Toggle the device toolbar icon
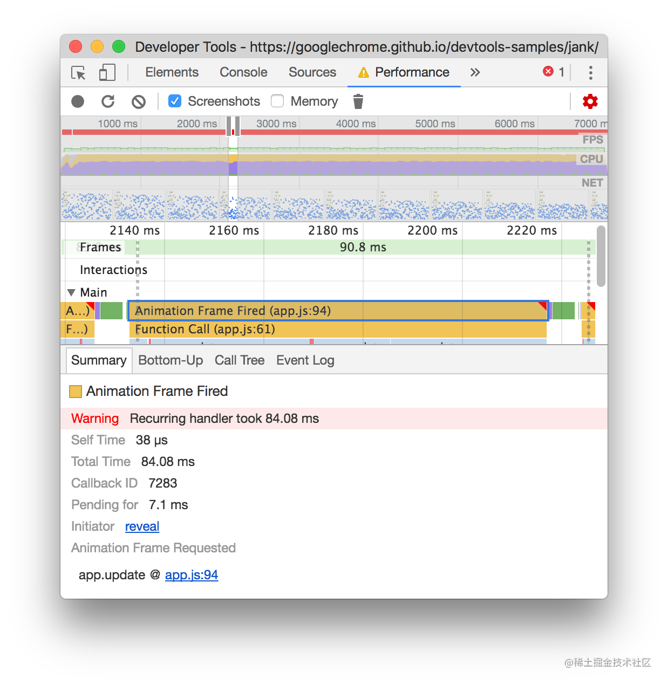 [x=107, y=73]
